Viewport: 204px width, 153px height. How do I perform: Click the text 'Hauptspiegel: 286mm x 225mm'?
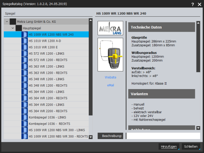coord(154,41)
